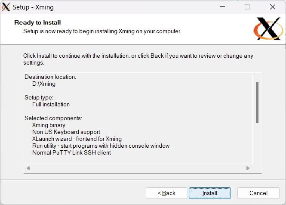
Task: Minimize the Setup window
Action: [222, 7]
